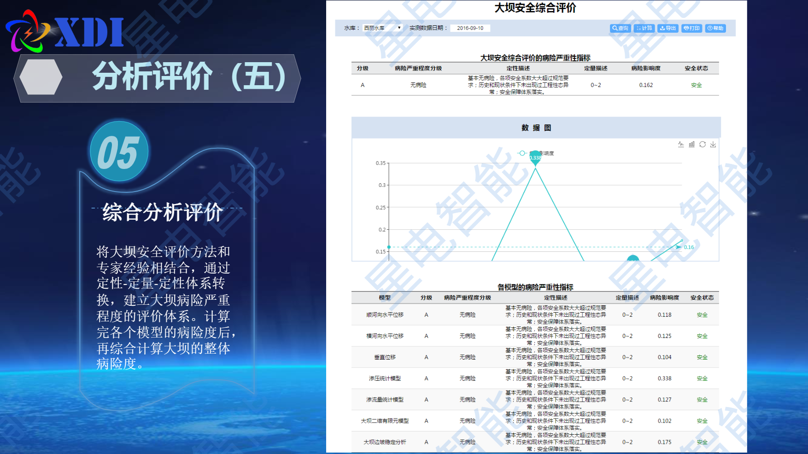This screenshot has width=808, height=454.
Task: Select the 渗压统计模型 table row
Action: 535,378
